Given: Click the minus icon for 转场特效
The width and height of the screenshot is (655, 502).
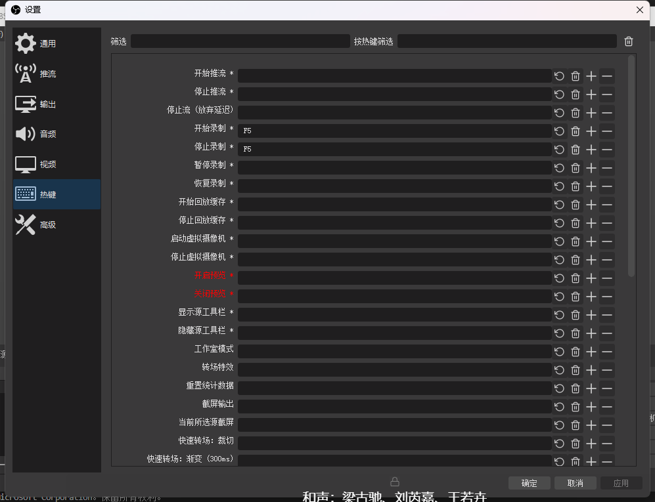Looking at the screenshot, I should click(x=607, y=370).
